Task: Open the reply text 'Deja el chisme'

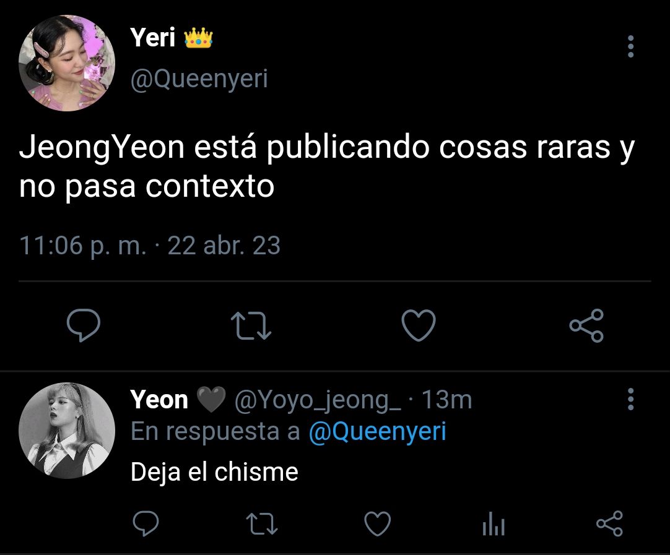Action: coord(214,472)
